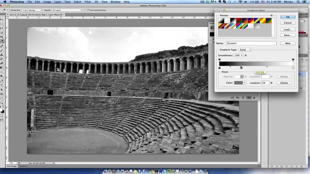This screenshot has width=310, height=174.
Task: Select the Pen tool
Action: [x=2, y=81]
